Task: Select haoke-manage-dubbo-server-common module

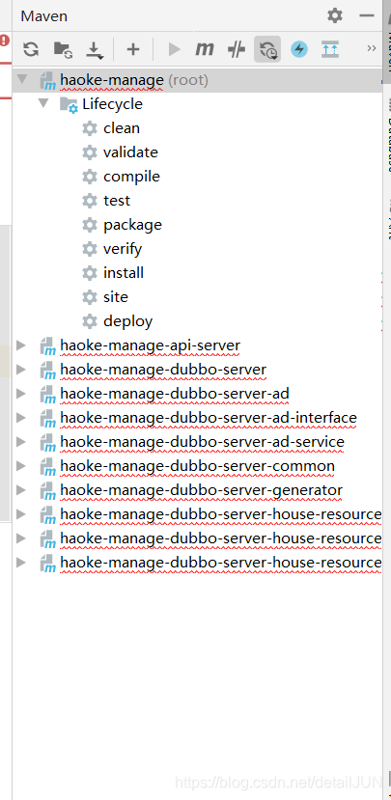Action: pyautogui.click(x=198, y=466)
